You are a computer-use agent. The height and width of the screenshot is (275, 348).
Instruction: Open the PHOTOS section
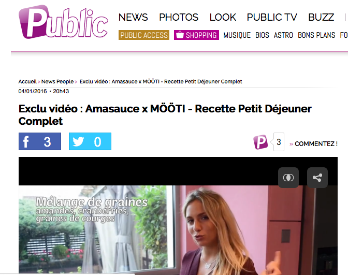click(x=179, y=17)
